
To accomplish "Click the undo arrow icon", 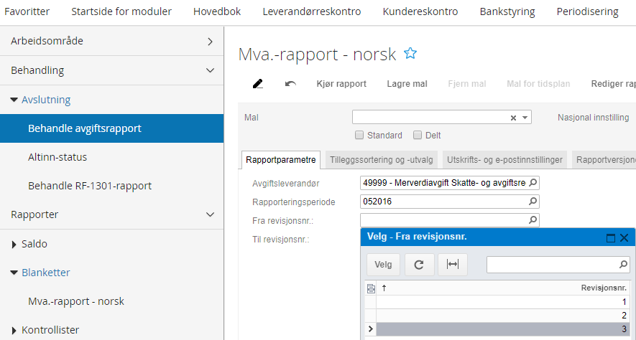I will coord(290,84).
